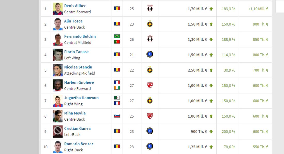Open the club crest in Florin Tanase's row
This screenshot has width=284, height=154.
pos(150,55)
